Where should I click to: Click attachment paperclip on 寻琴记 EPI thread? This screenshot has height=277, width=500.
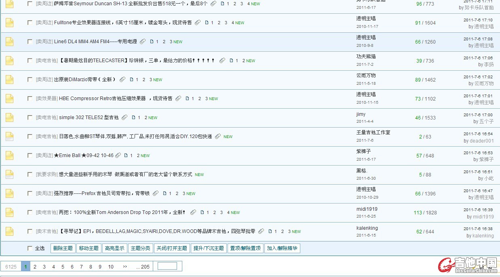261,231
